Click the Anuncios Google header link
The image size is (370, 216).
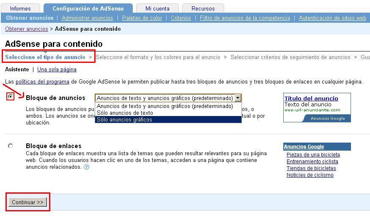click(x=304, y=146)
